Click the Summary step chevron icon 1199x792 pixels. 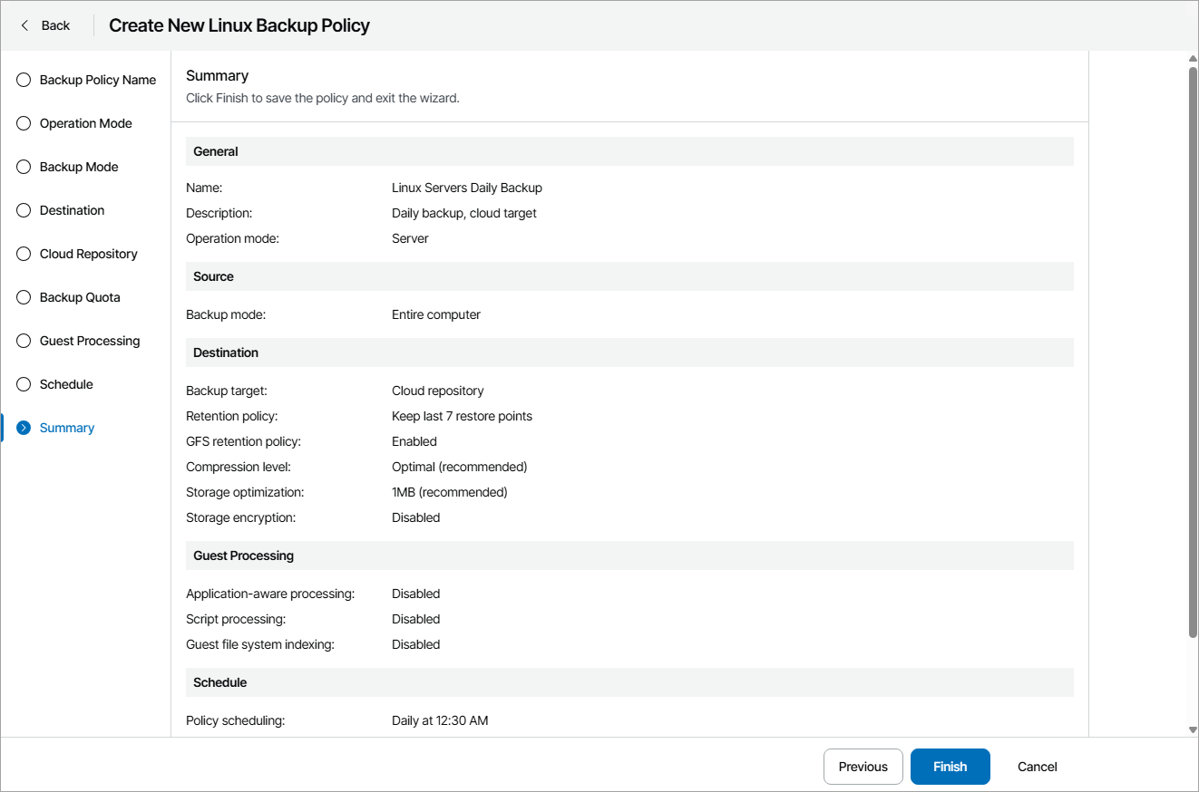pyautogui.click(x=24, y=428)
